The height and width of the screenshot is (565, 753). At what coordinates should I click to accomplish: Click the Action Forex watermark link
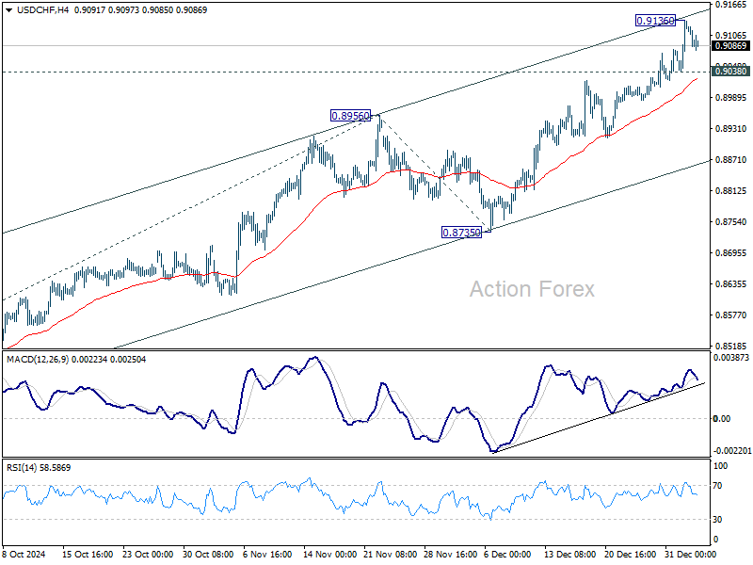[x=532, y=287]
